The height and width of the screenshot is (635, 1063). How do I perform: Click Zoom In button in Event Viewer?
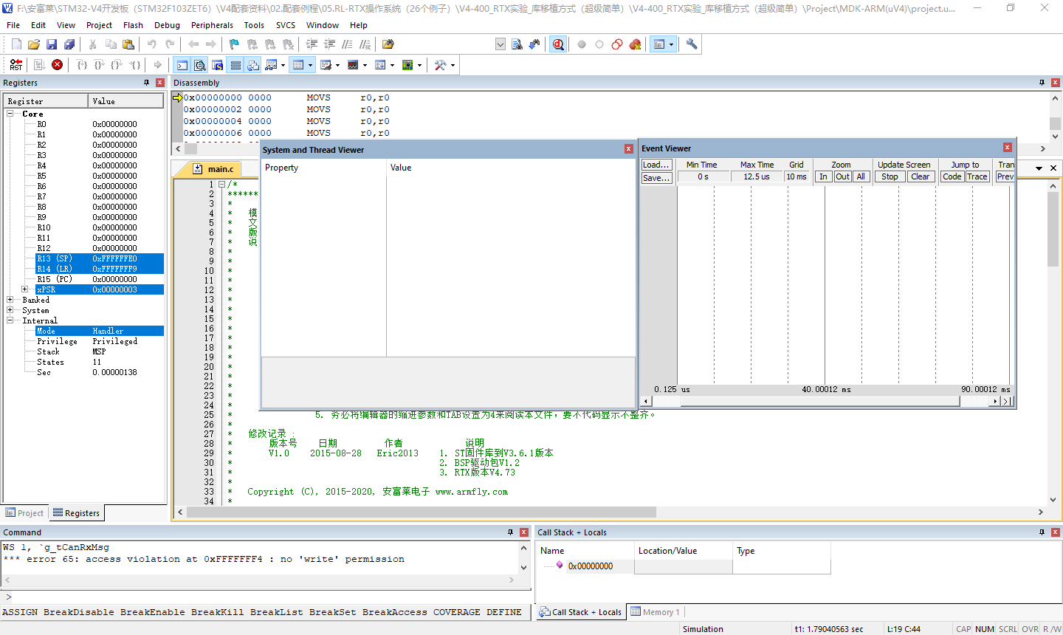[823, 176]
